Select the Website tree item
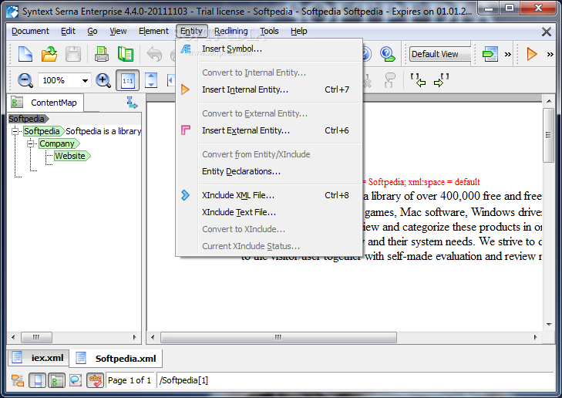562x398 pixels. [x=72, y=156]
